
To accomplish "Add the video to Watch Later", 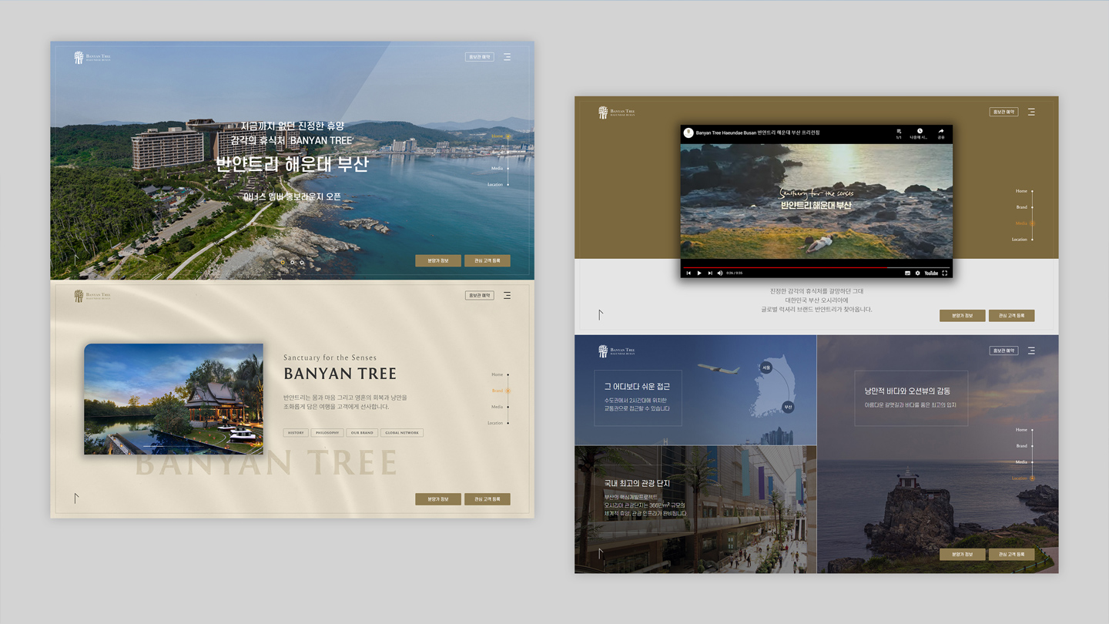I will 920,133.
